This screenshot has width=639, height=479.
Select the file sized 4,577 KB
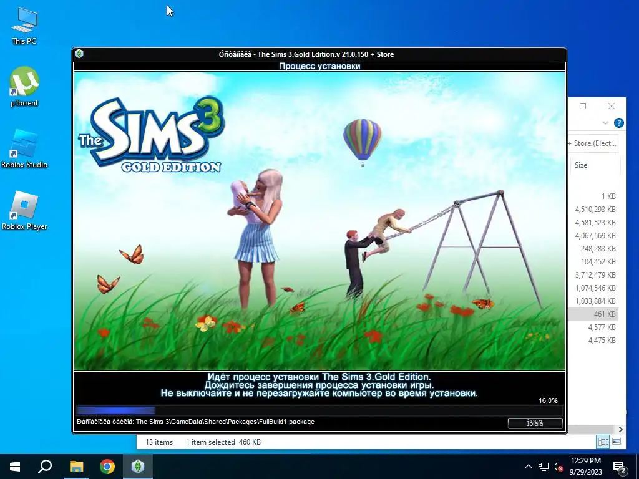(x=594, y=327)
